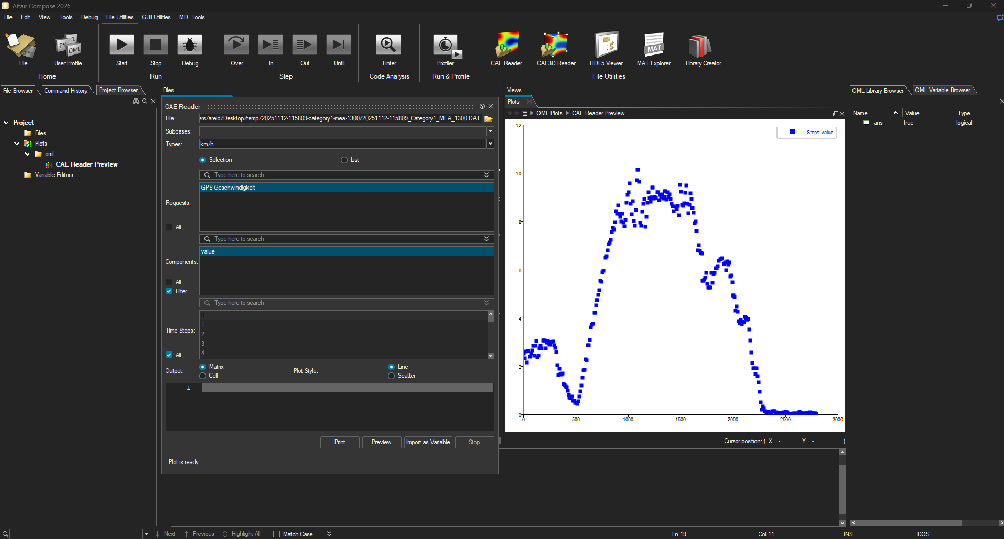Image resolution: width=1004 pixels, height=539 pixels.
Task: Click the blue Steps value legend swatch
Action: click(792, 132)
